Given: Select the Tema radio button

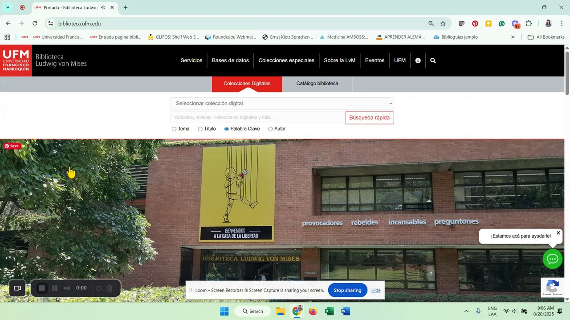Looking at the screenshot, I should click(x=174, y=129).
